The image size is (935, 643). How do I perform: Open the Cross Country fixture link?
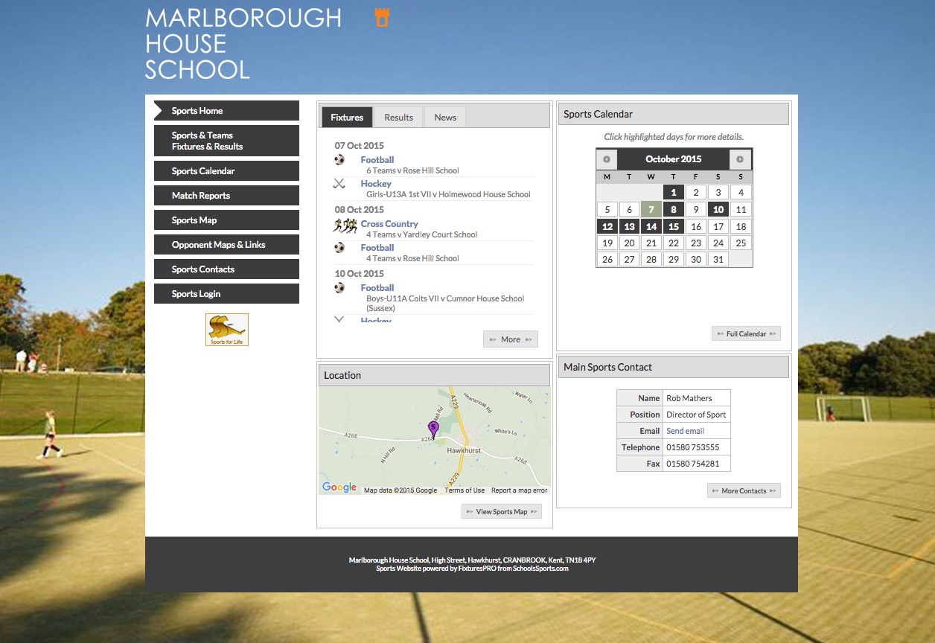point(389,224)
